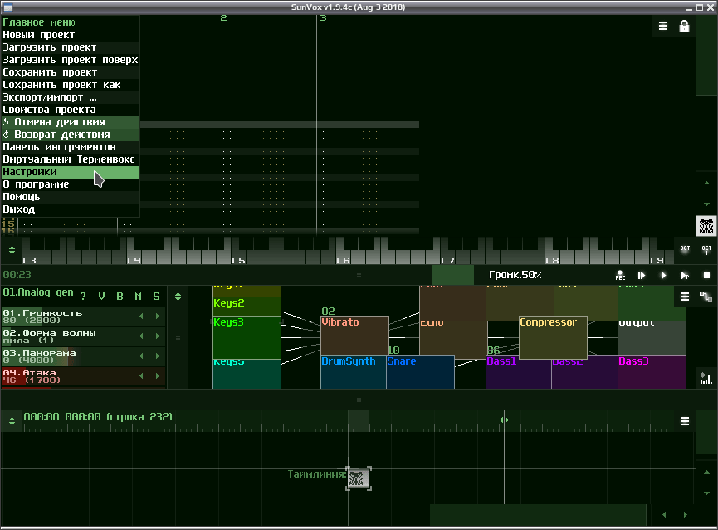Play the current pattern

click(685, 275)
